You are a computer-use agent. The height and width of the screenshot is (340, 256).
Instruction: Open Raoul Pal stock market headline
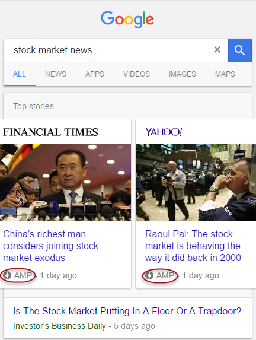pyautogui.click(x=193, y=246)
